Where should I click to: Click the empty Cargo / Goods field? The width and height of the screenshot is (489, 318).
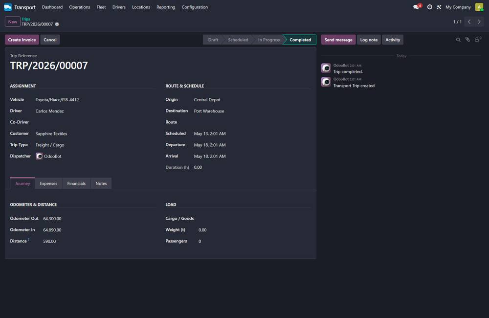(254, 219)
